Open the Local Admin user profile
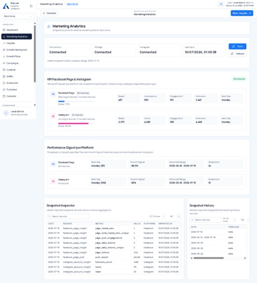 tap(18, 113)
